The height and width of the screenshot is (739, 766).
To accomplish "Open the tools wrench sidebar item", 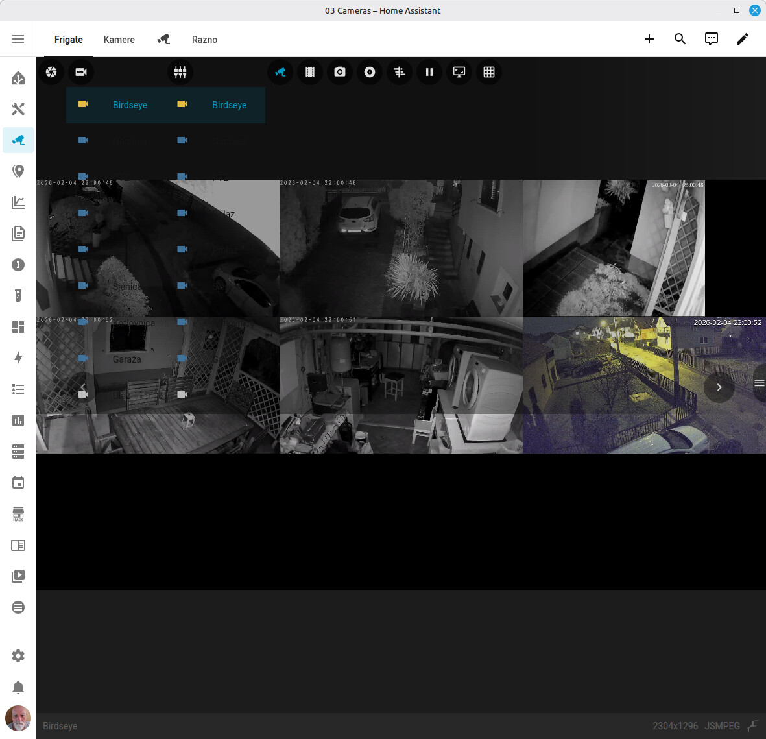I will 18,109.
